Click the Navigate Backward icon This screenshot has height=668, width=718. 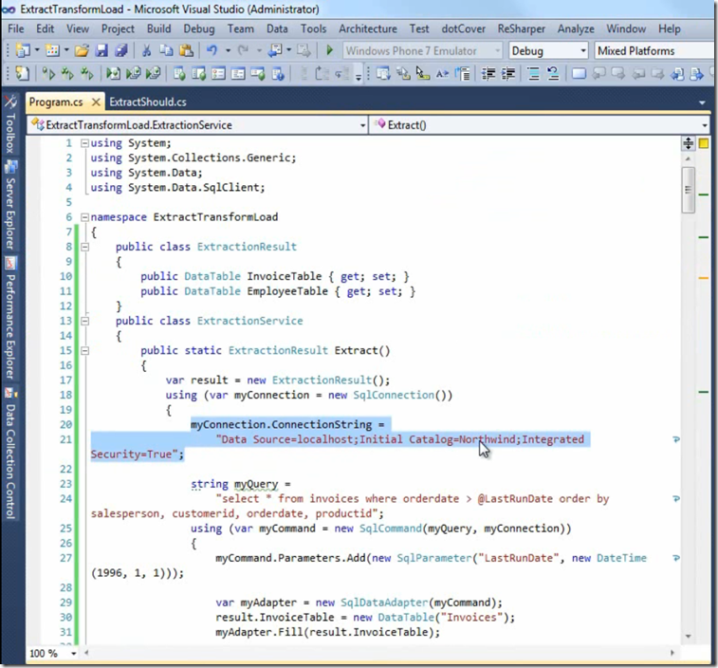[275, 50]
